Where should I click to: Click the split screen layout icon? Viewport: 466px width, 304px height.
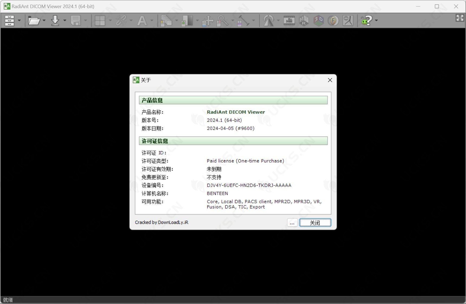click(100, 20)
